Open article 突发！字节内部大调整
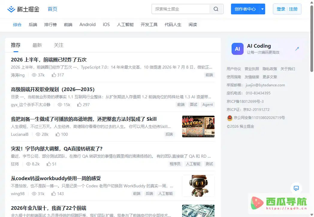The height and width of the screenshot is (217, 314). tap(57, 149)
